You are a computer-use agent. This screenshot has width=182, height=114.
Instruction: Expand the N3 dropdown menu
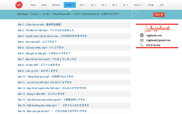(x=104, y=5)
